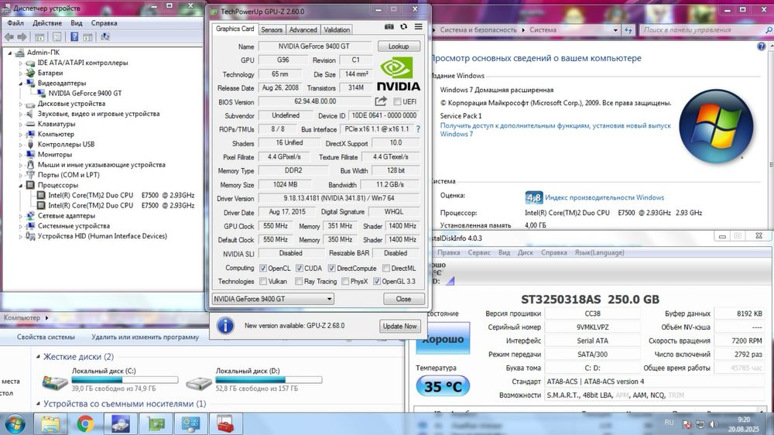The height and width of the screenshot is (435, 774).
Task: Open red toolbox taskbar icon
Action: [225, 423]
